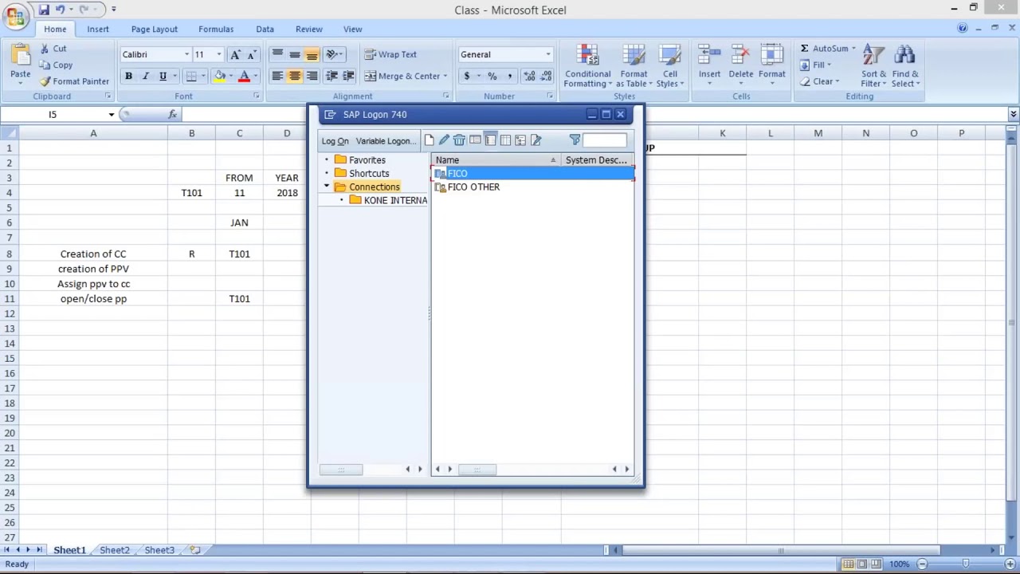Open the font name Calibri dropdown
This screenshot has width=1020, height=574.
[x=186, y=54]
